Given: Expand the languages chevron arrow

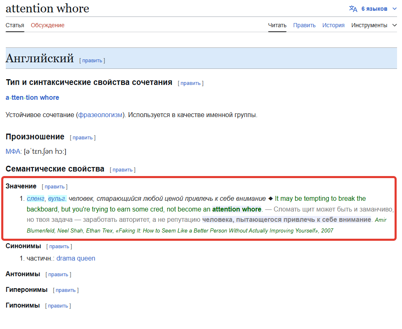Looking at the screenshot, I should click(x=394, y=9).
